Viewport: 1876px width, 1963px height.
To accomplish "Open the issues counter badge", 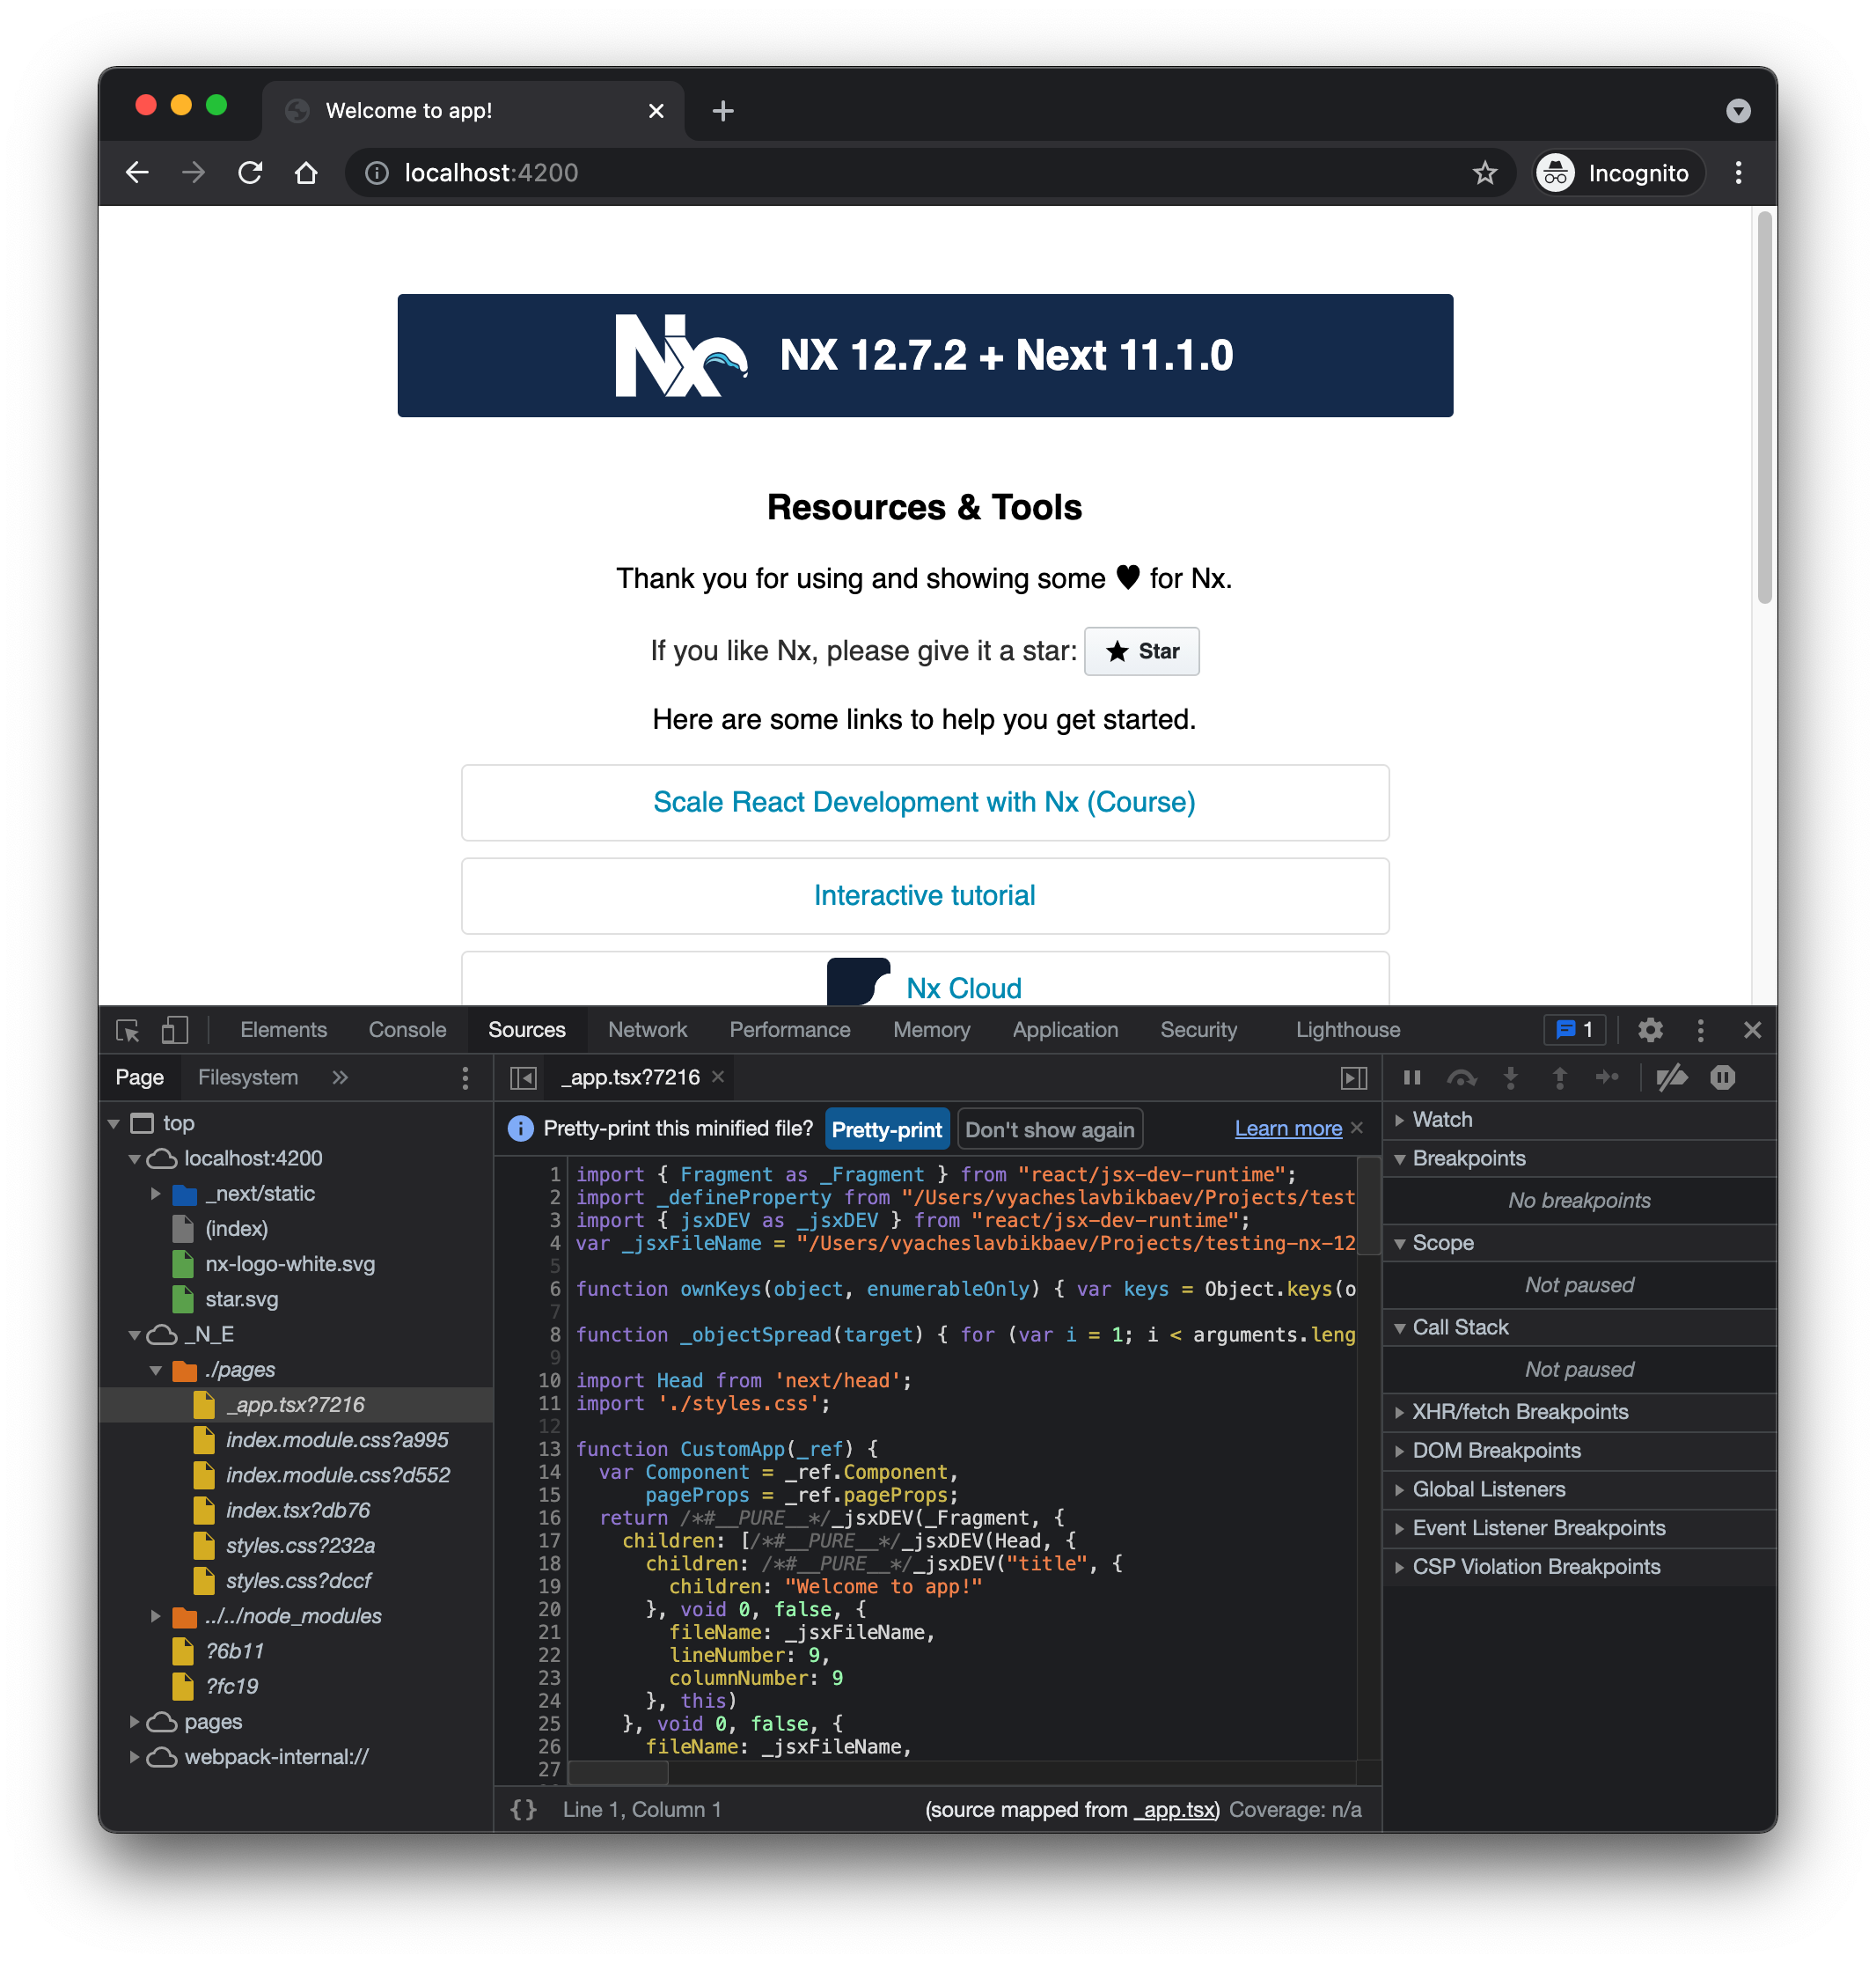I will (1575, 1030).
